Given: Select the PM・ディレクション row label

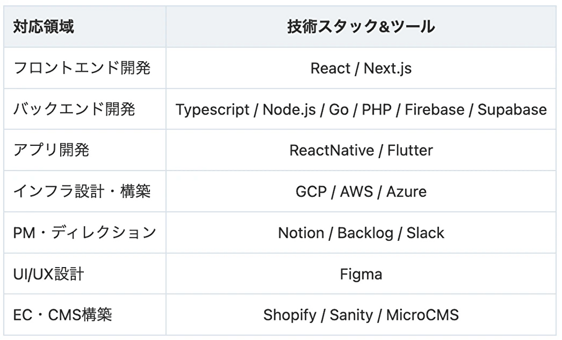Looking at the screenshot, I should 84,232.
